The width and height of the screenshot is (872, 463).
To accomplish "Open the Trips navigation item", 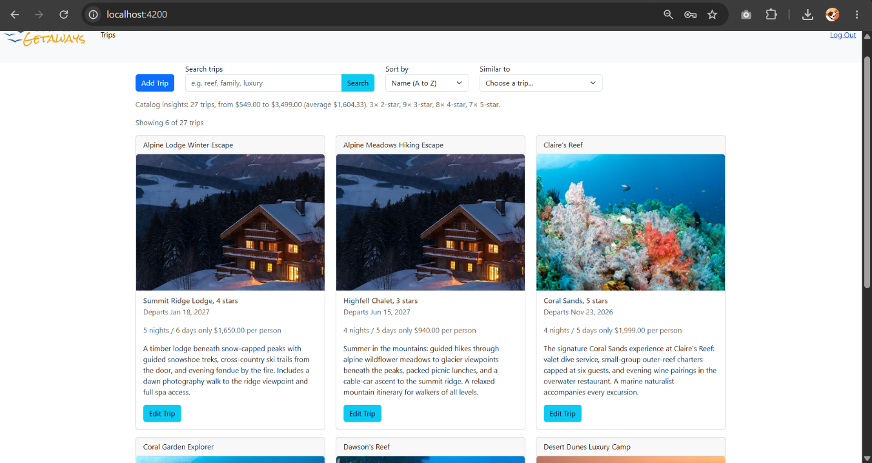I will [108, 35].
